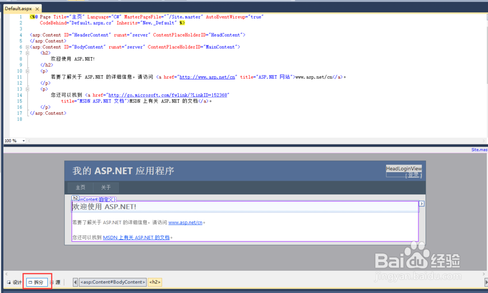Open the Site.master link in designer
This screenshot has width=488, height=293.
click(479, 150)
